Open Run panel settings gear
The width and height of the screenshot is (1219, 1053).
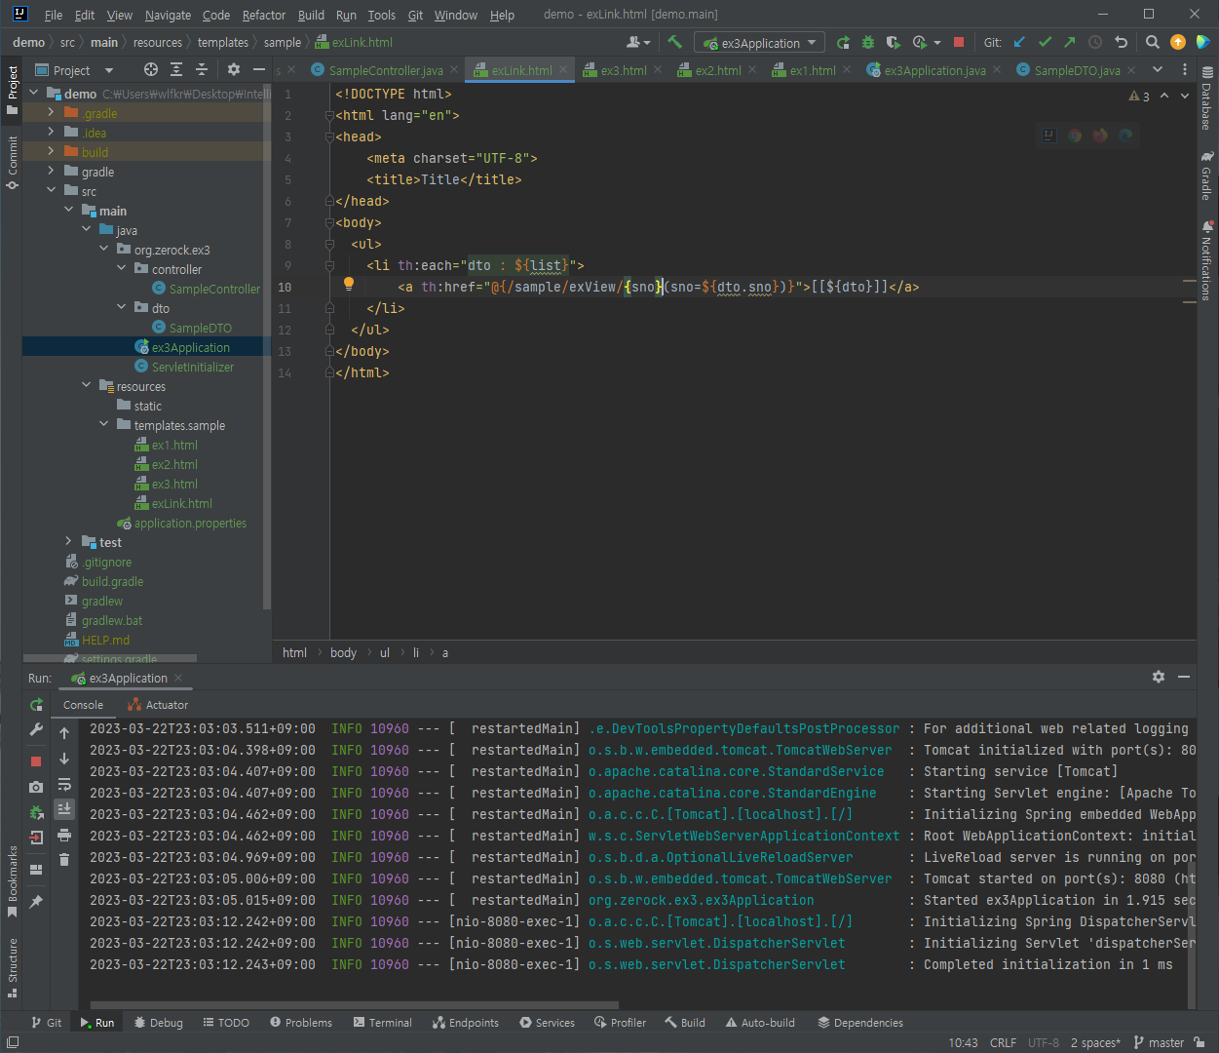click(x=1159, y=677)
